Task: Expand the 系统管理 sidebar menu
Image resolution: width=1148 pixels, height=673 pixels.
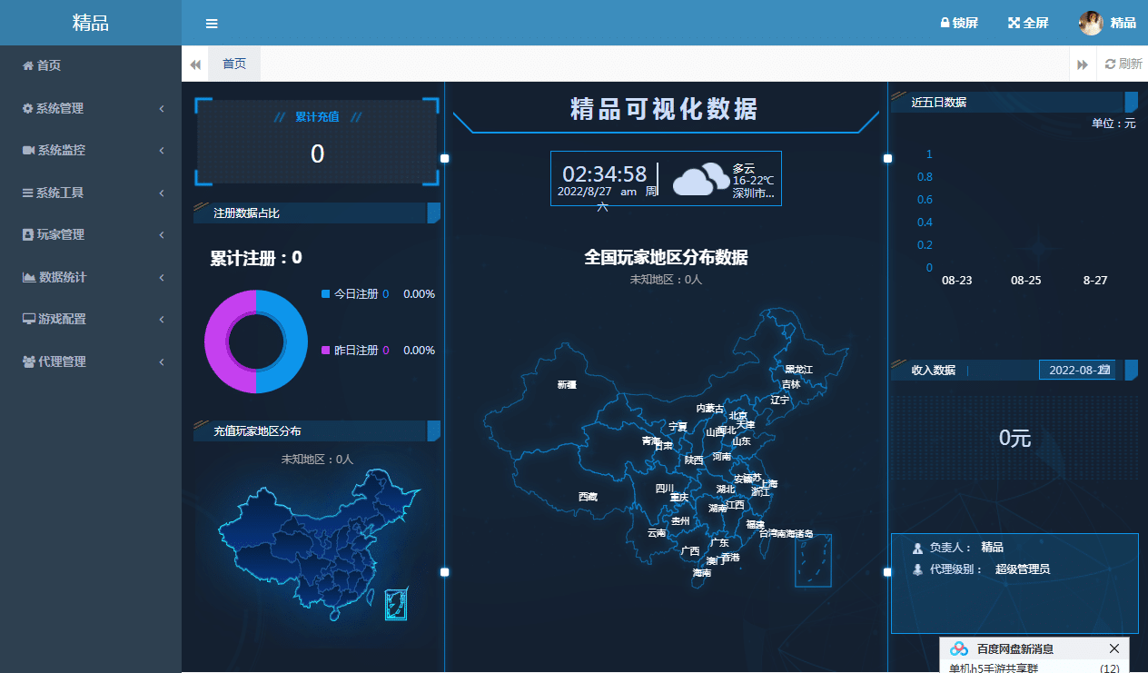Action: (x=91, y=108)
